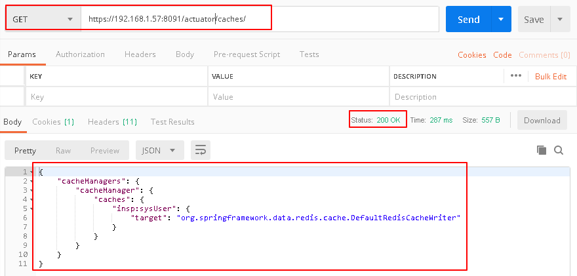
Task: Click the Download response button
Action: [542, 121]
